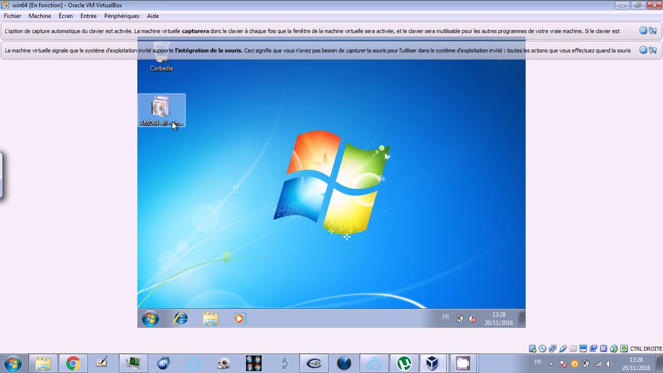The image size is (663, 373).
Task: Click VirtualBox optical disk indicator
Action: (x=542, y=349)
